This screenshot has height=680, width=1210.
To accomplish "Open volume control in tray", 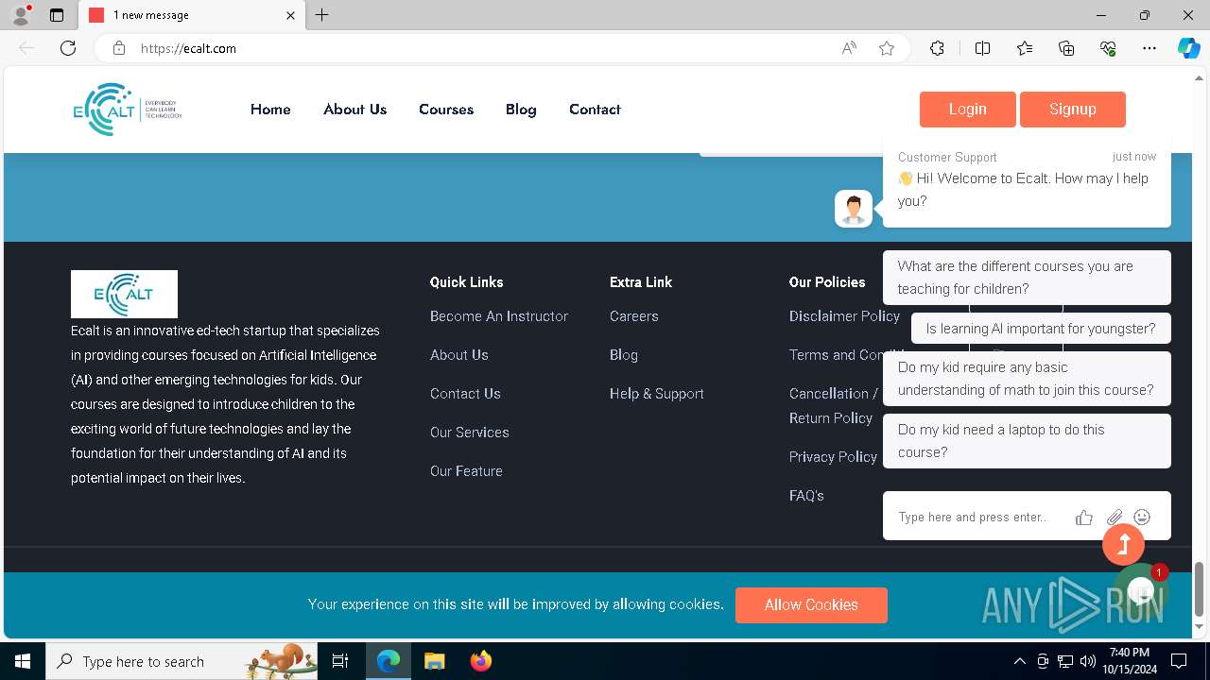I will coord(1087,661).
